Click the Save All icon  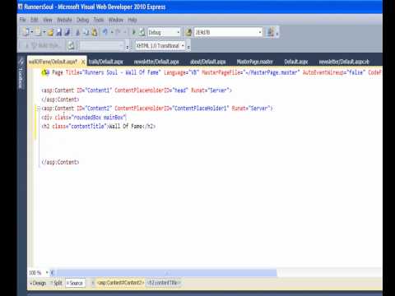67,32
